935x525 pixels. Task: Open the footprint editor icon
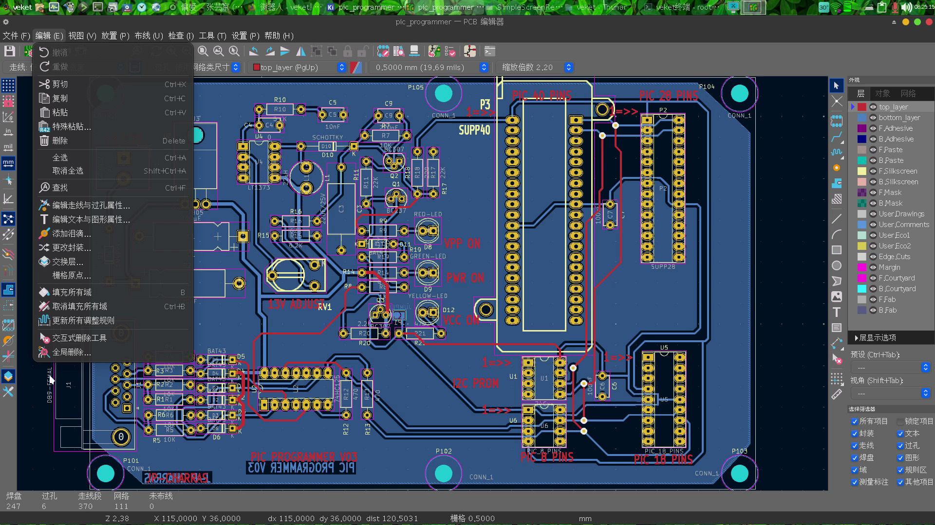[383, 51]
